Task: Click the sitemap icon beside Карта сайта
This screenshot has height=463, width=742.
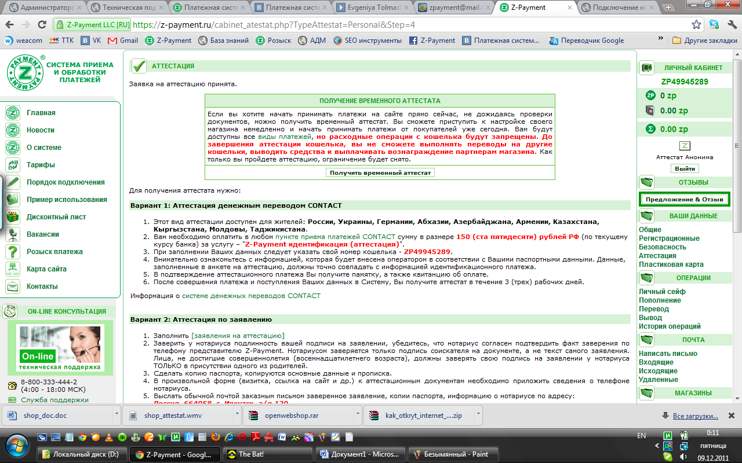Action: tap(13, 269)
